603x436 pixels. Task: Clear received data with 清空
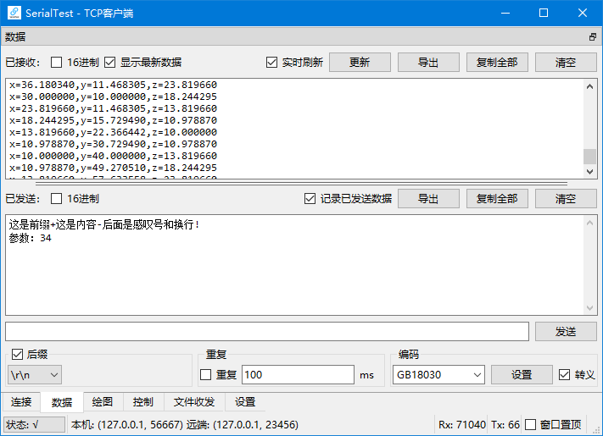pos(566,62)
